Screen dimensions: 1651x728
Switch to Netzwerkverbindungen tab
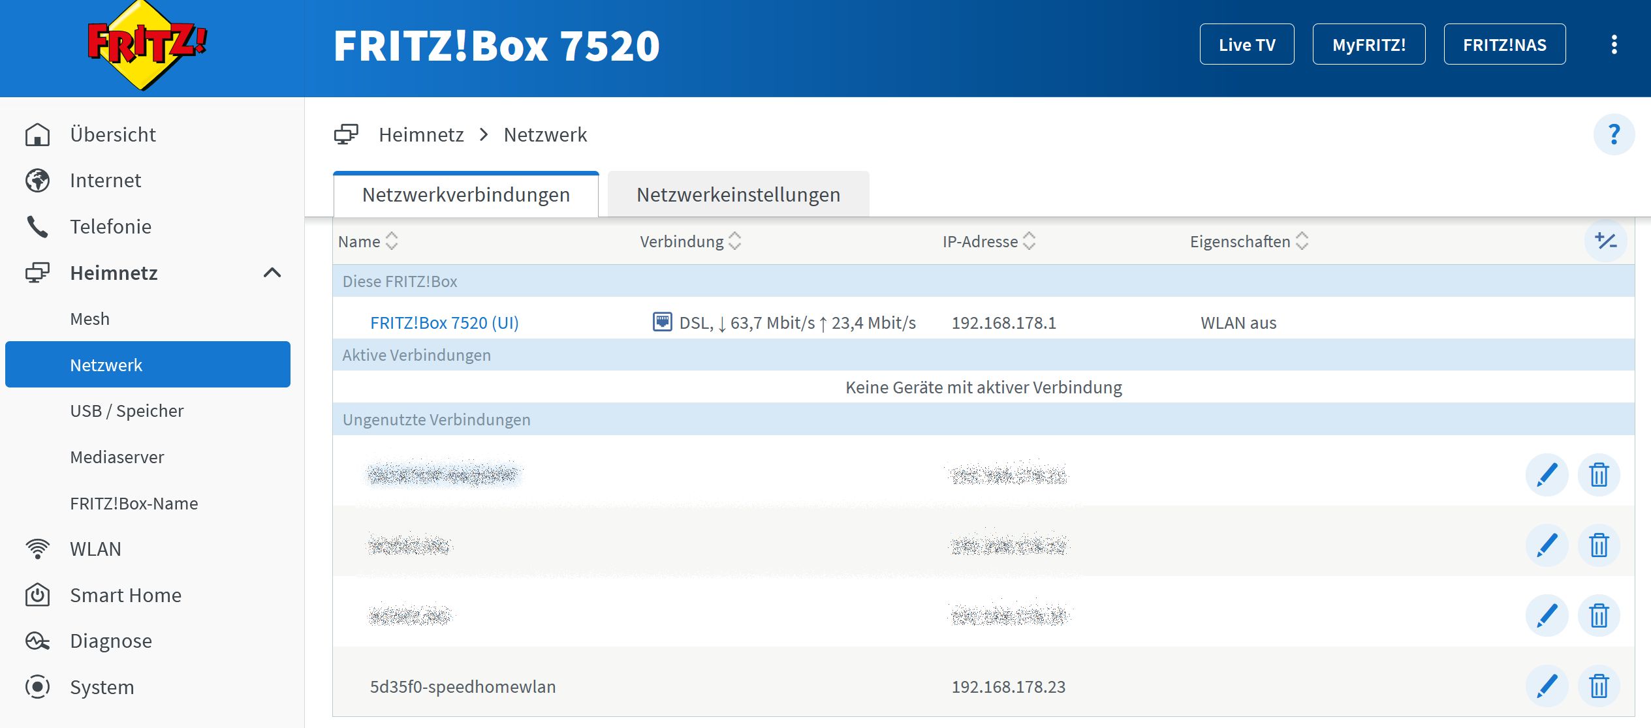[466, 194]
